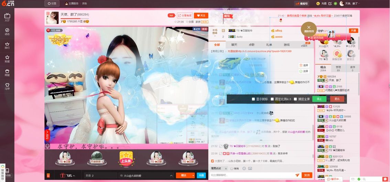Click the 滚屏 scroll screen button

[304, 71]
